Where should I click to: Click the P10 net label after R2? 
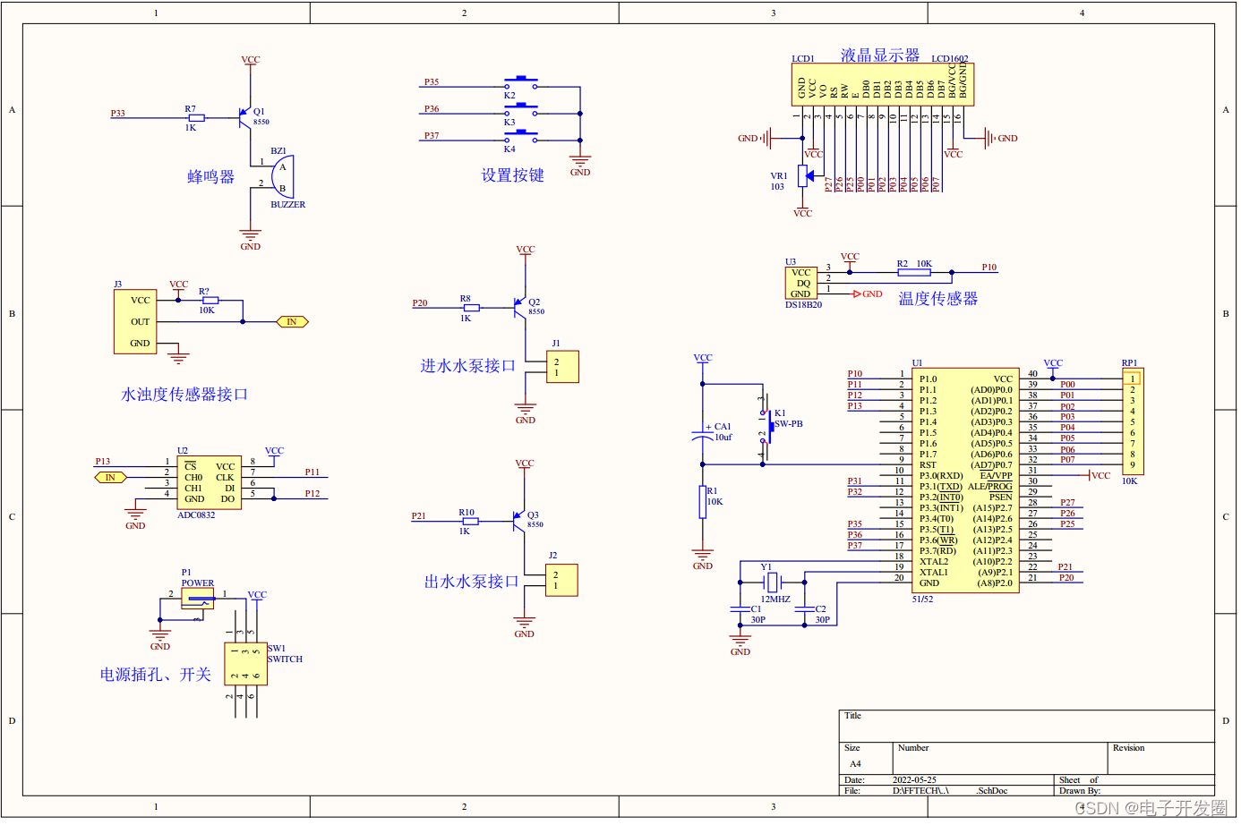pos(989,267)
